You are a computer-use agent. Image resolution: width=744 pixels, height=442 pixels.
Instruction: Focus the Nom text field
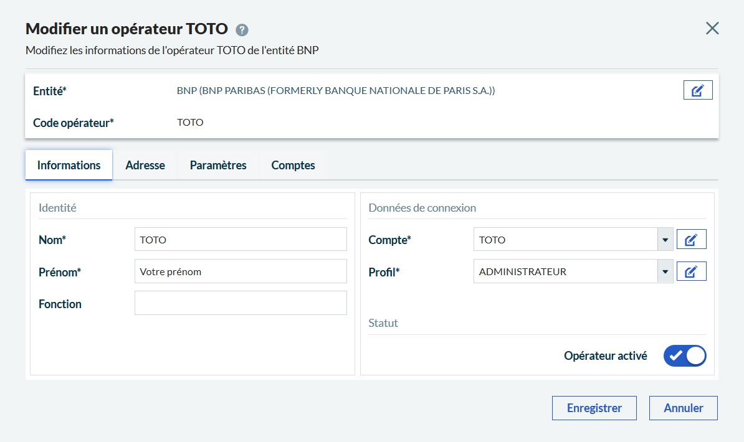(x=240, y=240)
